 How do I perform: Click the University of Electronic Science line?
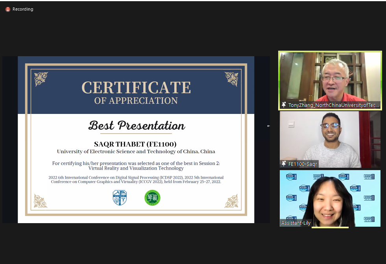coord(136,151)
